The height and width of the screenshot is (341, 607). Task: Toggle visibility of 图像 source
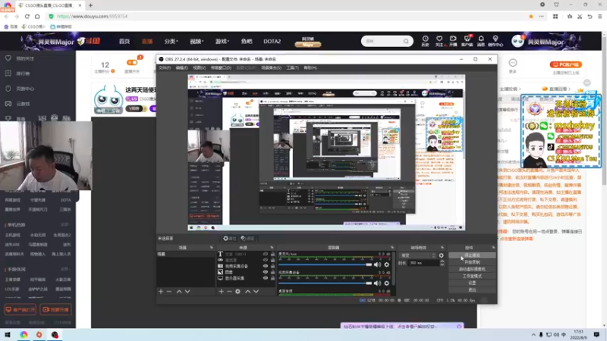pyautogui.click(x=265, y=272)
